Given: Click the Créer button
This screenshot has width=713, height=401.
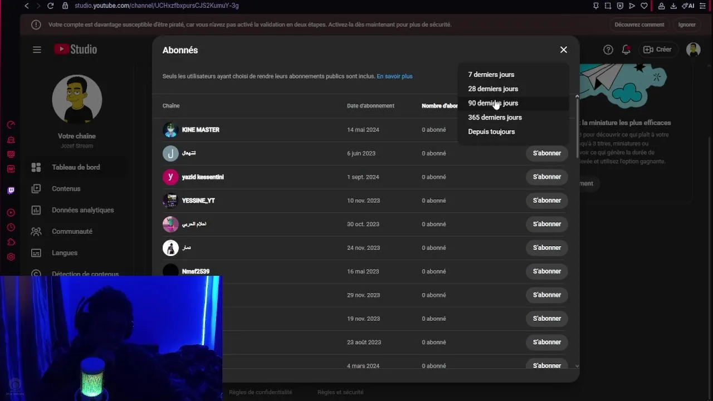Looking at the screenshot, I should pyautogui.click(x=658, y=50).
